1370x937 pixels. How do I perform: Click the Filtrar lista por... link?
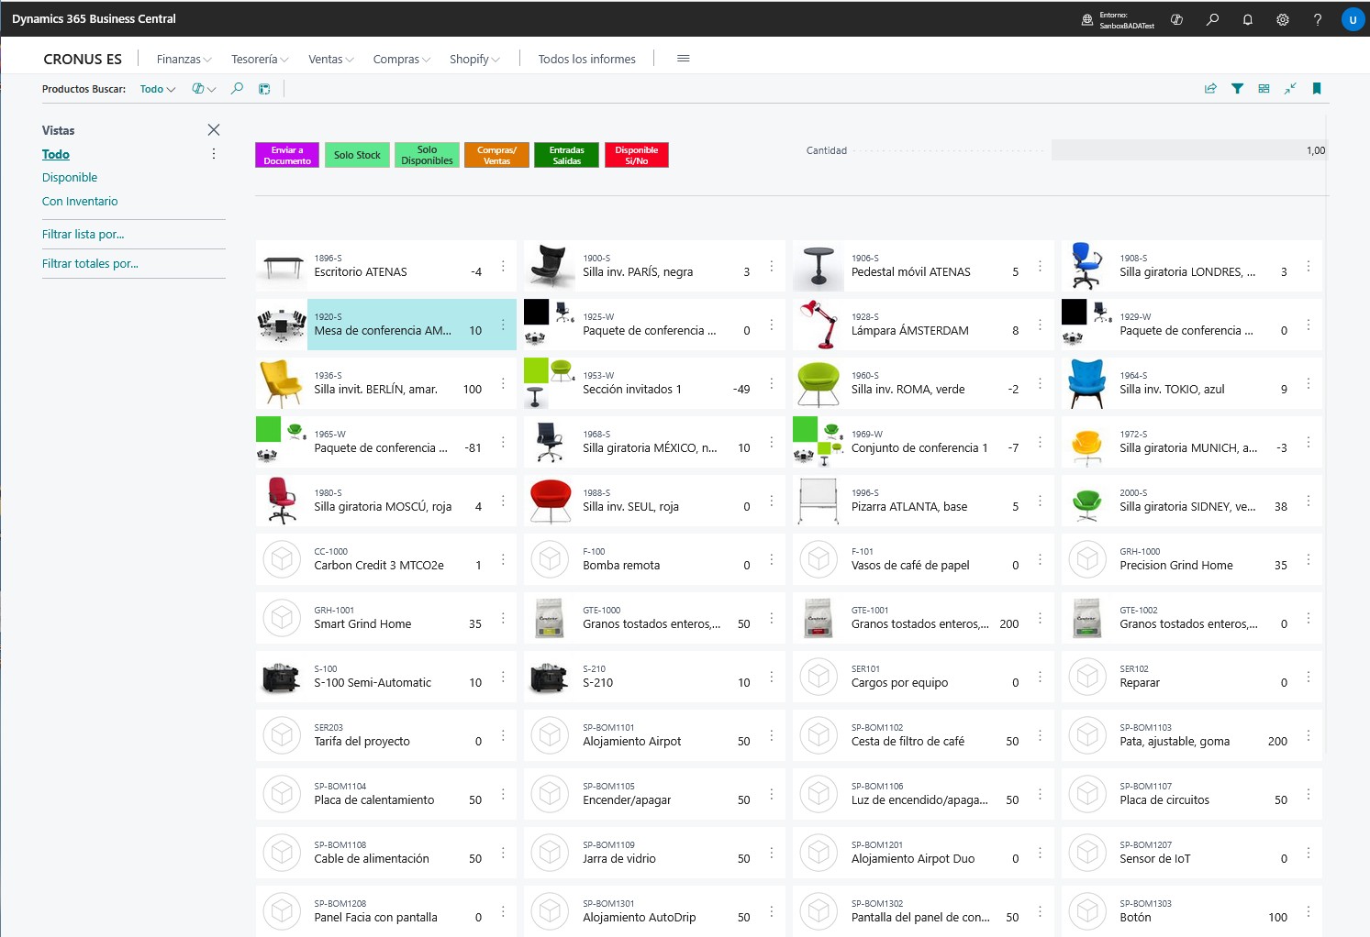(x=83, y=235)
